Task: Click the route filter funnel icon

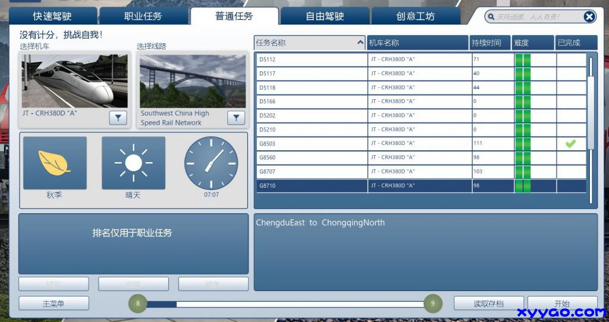Action: 236,118
